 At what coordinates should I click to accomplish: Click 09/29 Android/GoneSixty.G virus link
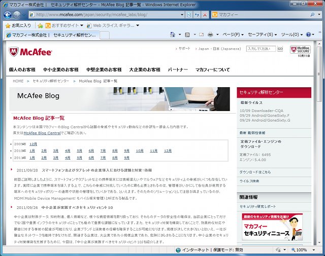[x=265, y=120]
